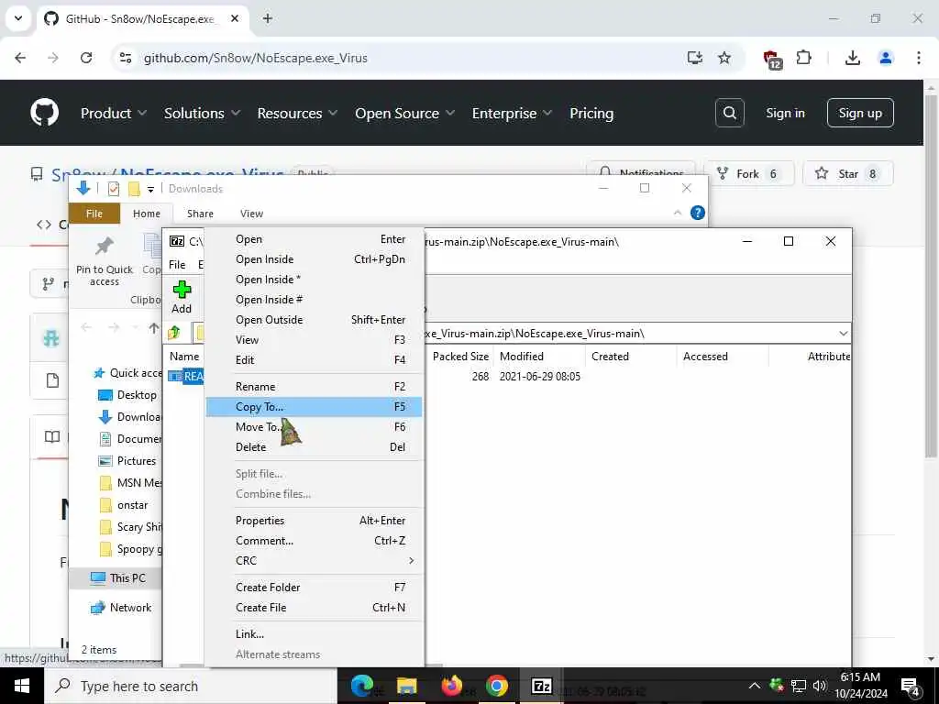The image size is (939, 704).
Task: Open the Pricing link on GitHub
Action: pyautogui.click(x=591, y=113)
